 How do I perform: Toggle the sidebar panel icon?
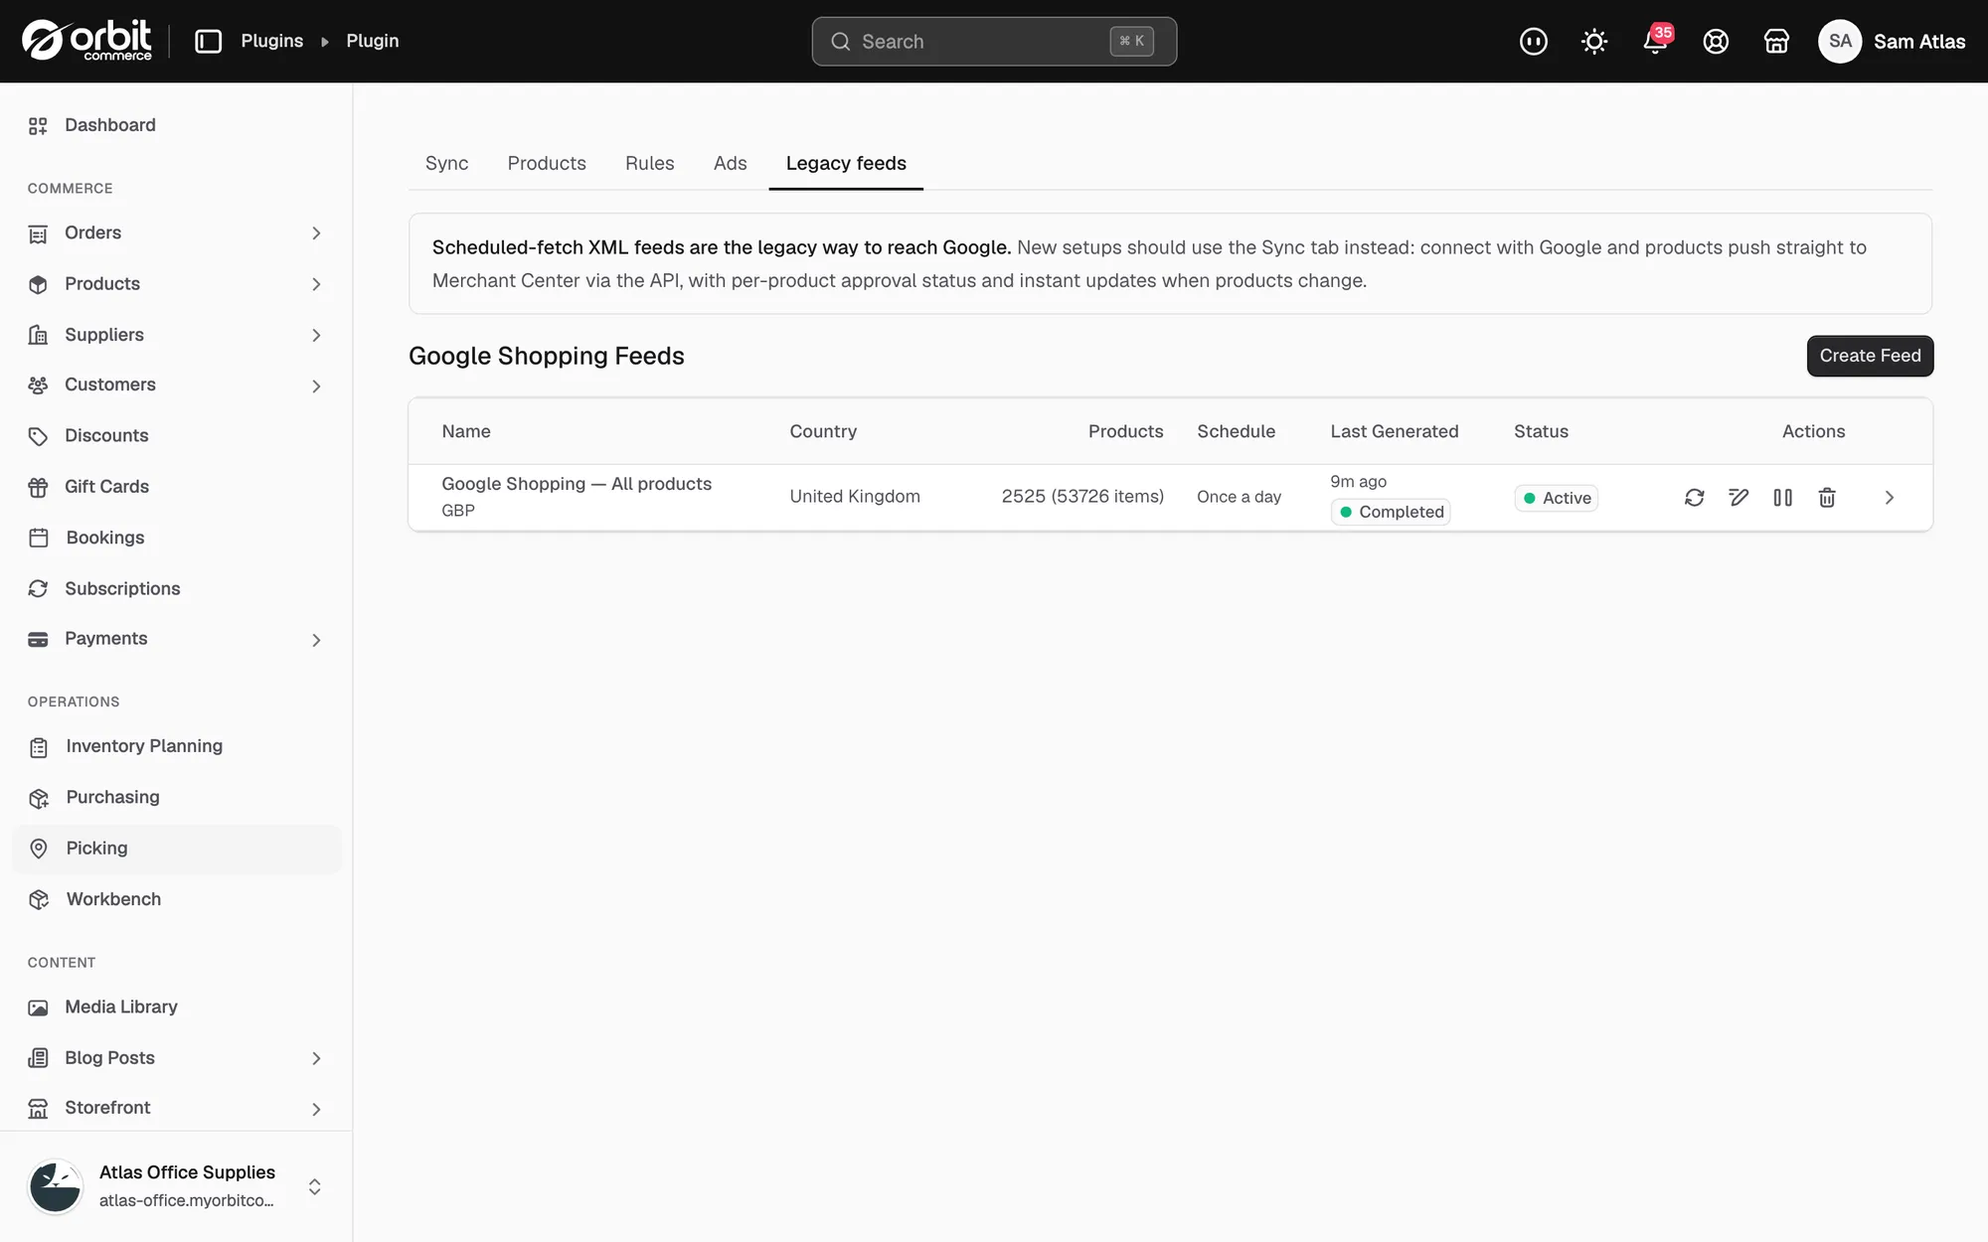tap(208, 41)
